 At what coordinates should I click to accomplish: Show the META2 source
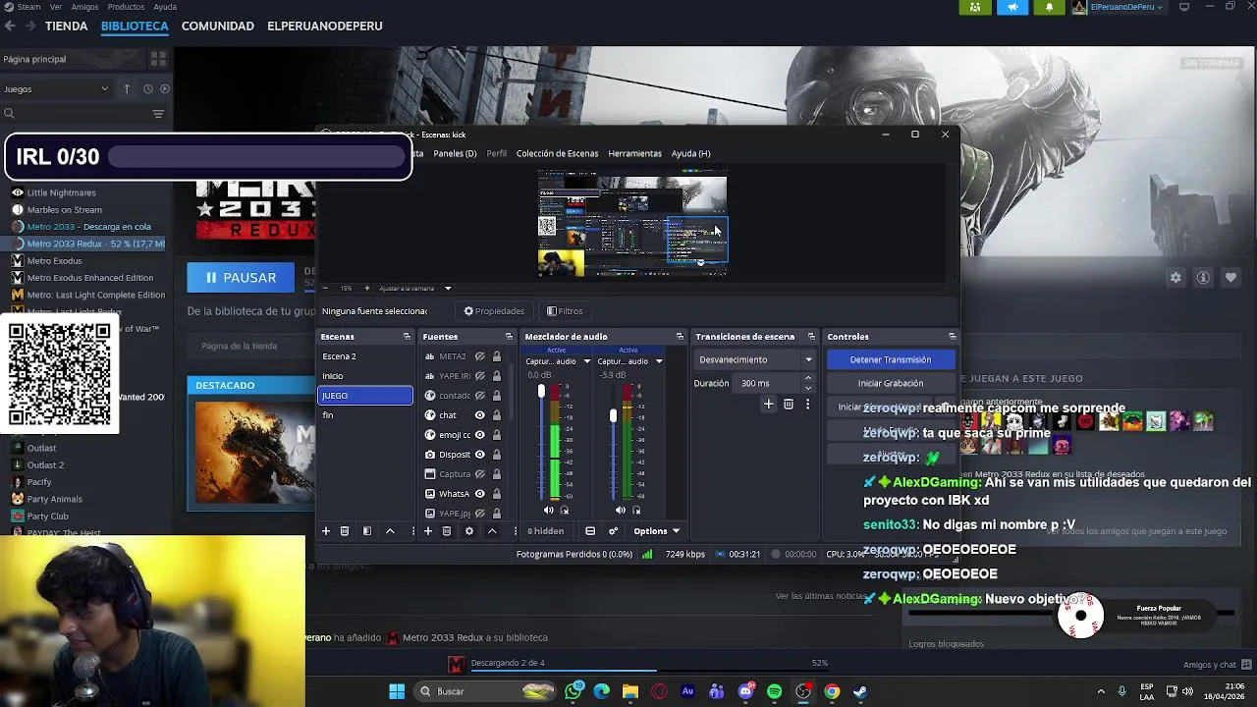(480, 356)
